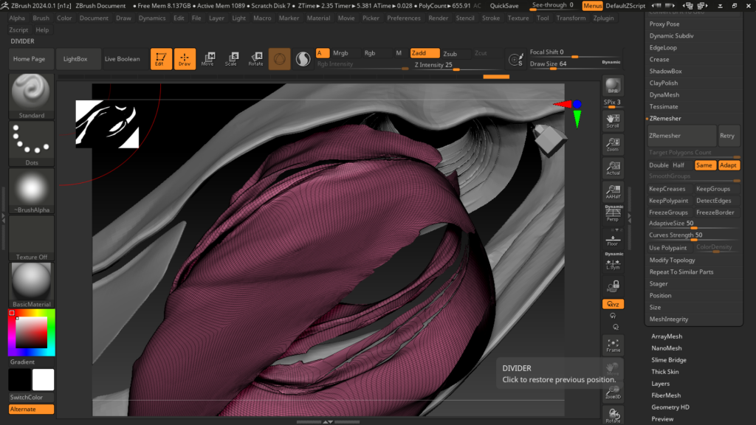The image size is (756, 425).
Task: Frame the mesh in view
Action: [x=613, y=345]
